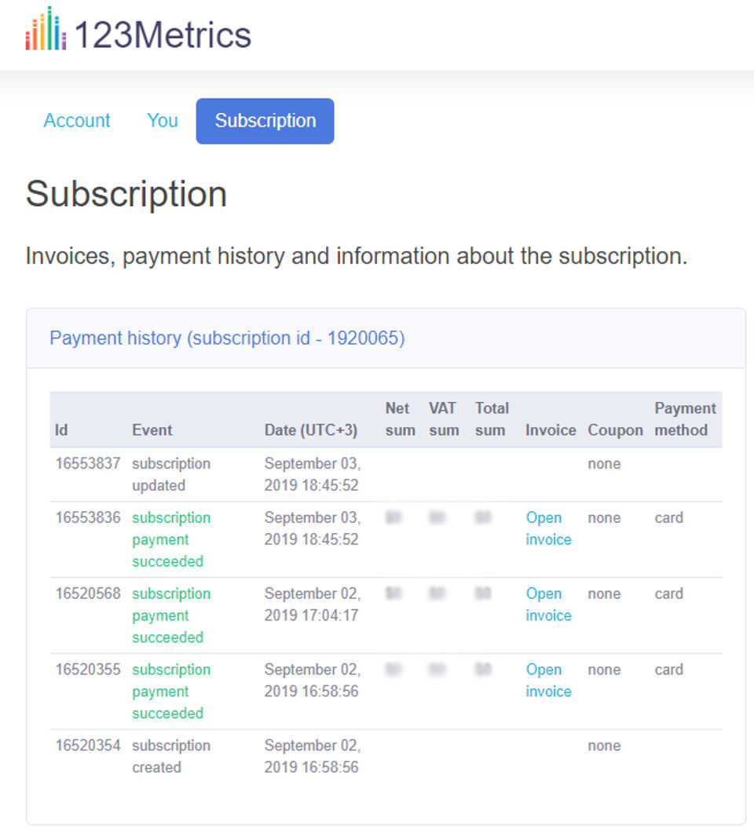The height and width of the screenshot is (833, 754).
Task: Click the Invoice column header
Action: pos(551,429)
